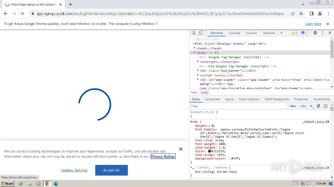The image size is (334, 187).
Task: Dismiss the cookie banner X
Action: pyautogui.click(x=181, y=149)
